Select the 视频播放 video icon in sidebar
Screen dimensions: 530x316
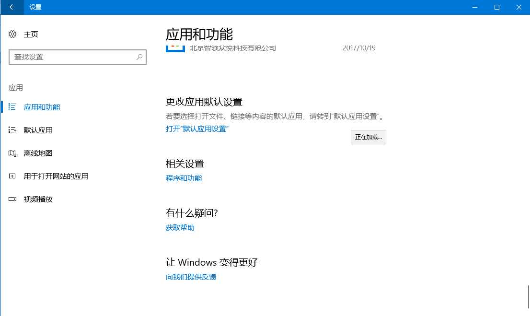tap(12, 199)
